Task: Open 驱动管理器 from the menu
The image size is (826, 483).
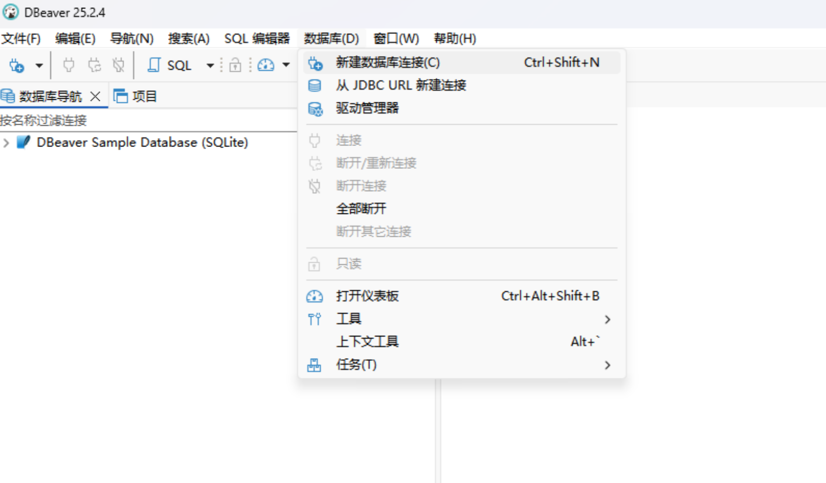Action: click(x=461, y=108)
